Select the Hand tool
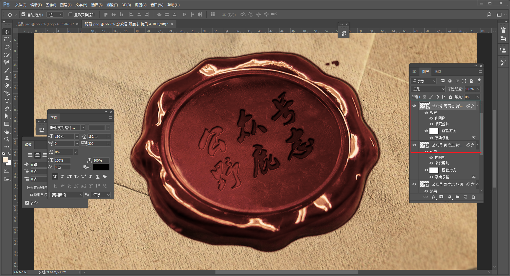Screen dimensions: 510x276 coord(7,132)
